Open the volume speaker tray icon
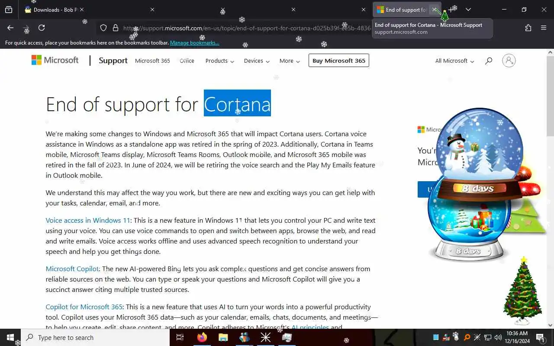The height and width of the screenshot is (346, 554). (498, 337)
